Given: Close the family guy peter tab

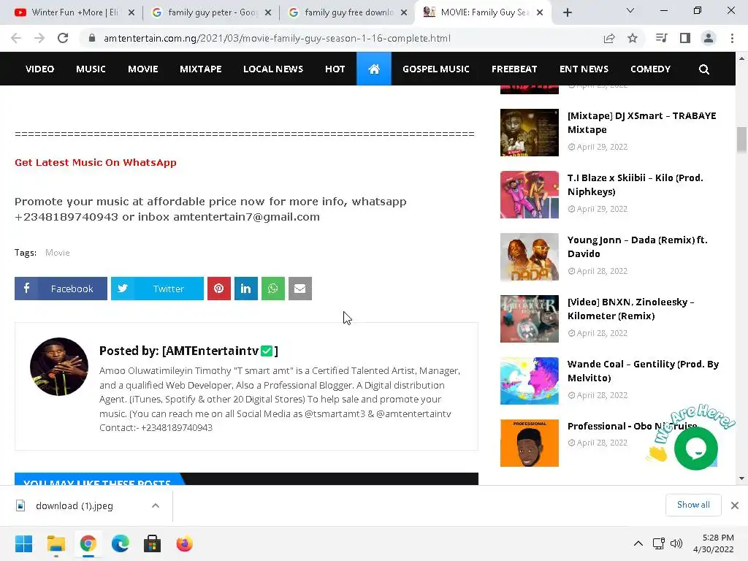Looking at the screenshot, I should point(267,12).
